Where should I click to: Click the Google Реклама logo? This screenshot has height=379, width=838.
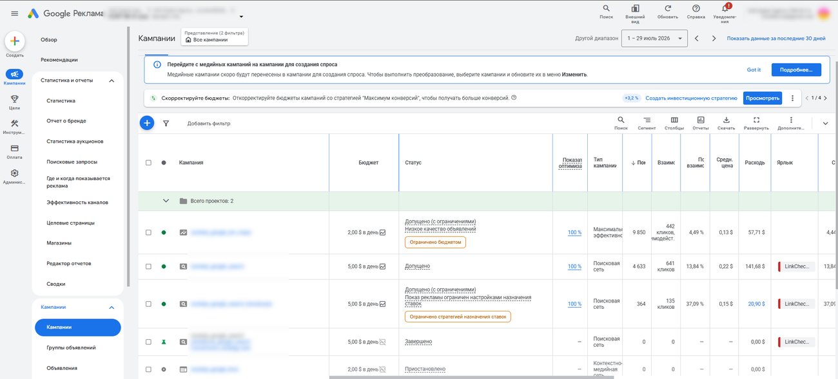coord(66,14)
